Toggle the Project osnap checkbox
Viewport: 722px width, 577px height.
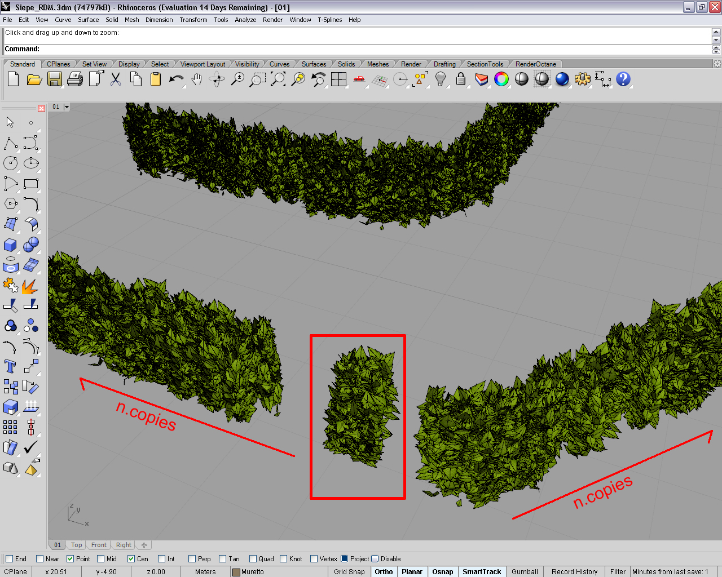point(345,559)
